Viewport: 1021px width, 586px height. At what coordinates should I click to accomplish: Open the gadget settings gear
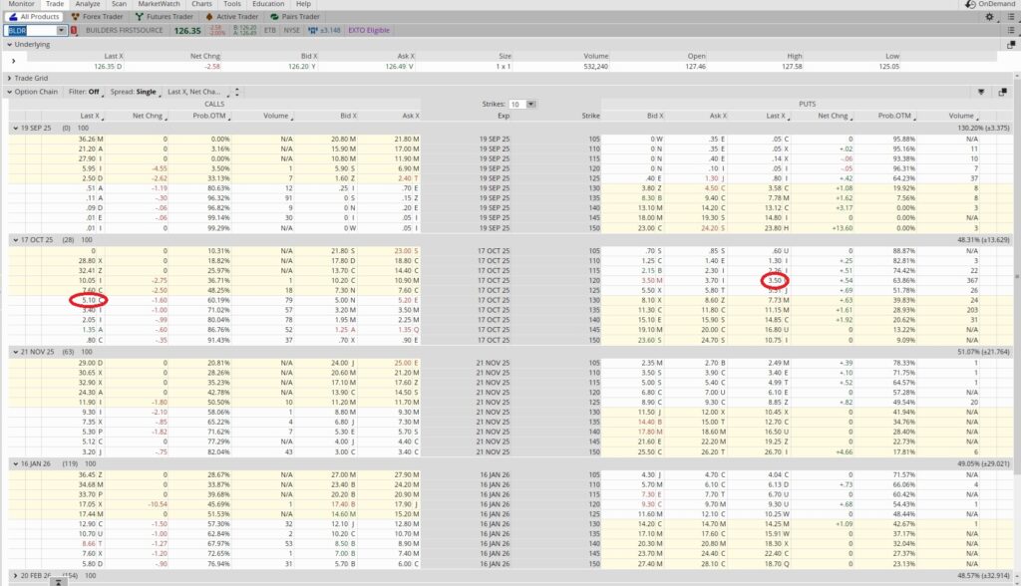click(989, 17)
